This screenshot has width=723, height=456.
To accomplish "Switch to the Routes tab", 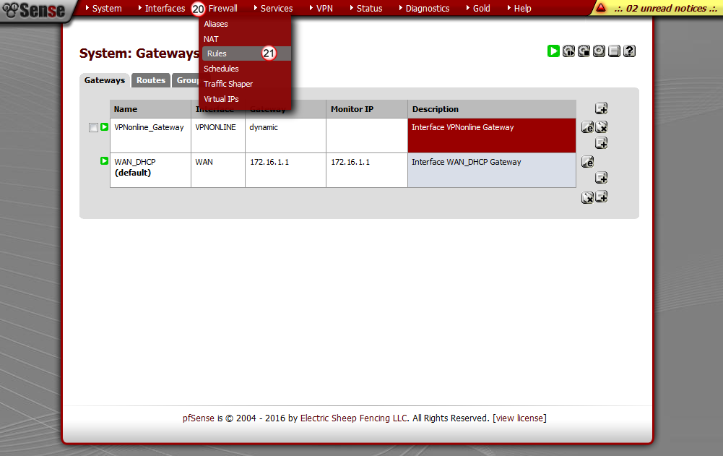I will click(151, 80).
